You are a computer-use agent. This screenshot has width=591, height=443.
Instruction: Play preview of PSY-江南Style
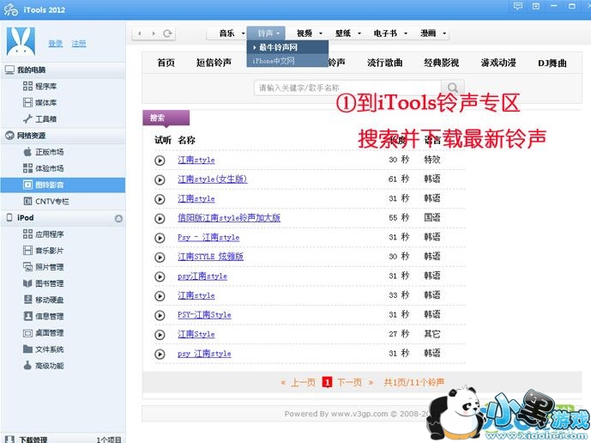pos(160,315)
